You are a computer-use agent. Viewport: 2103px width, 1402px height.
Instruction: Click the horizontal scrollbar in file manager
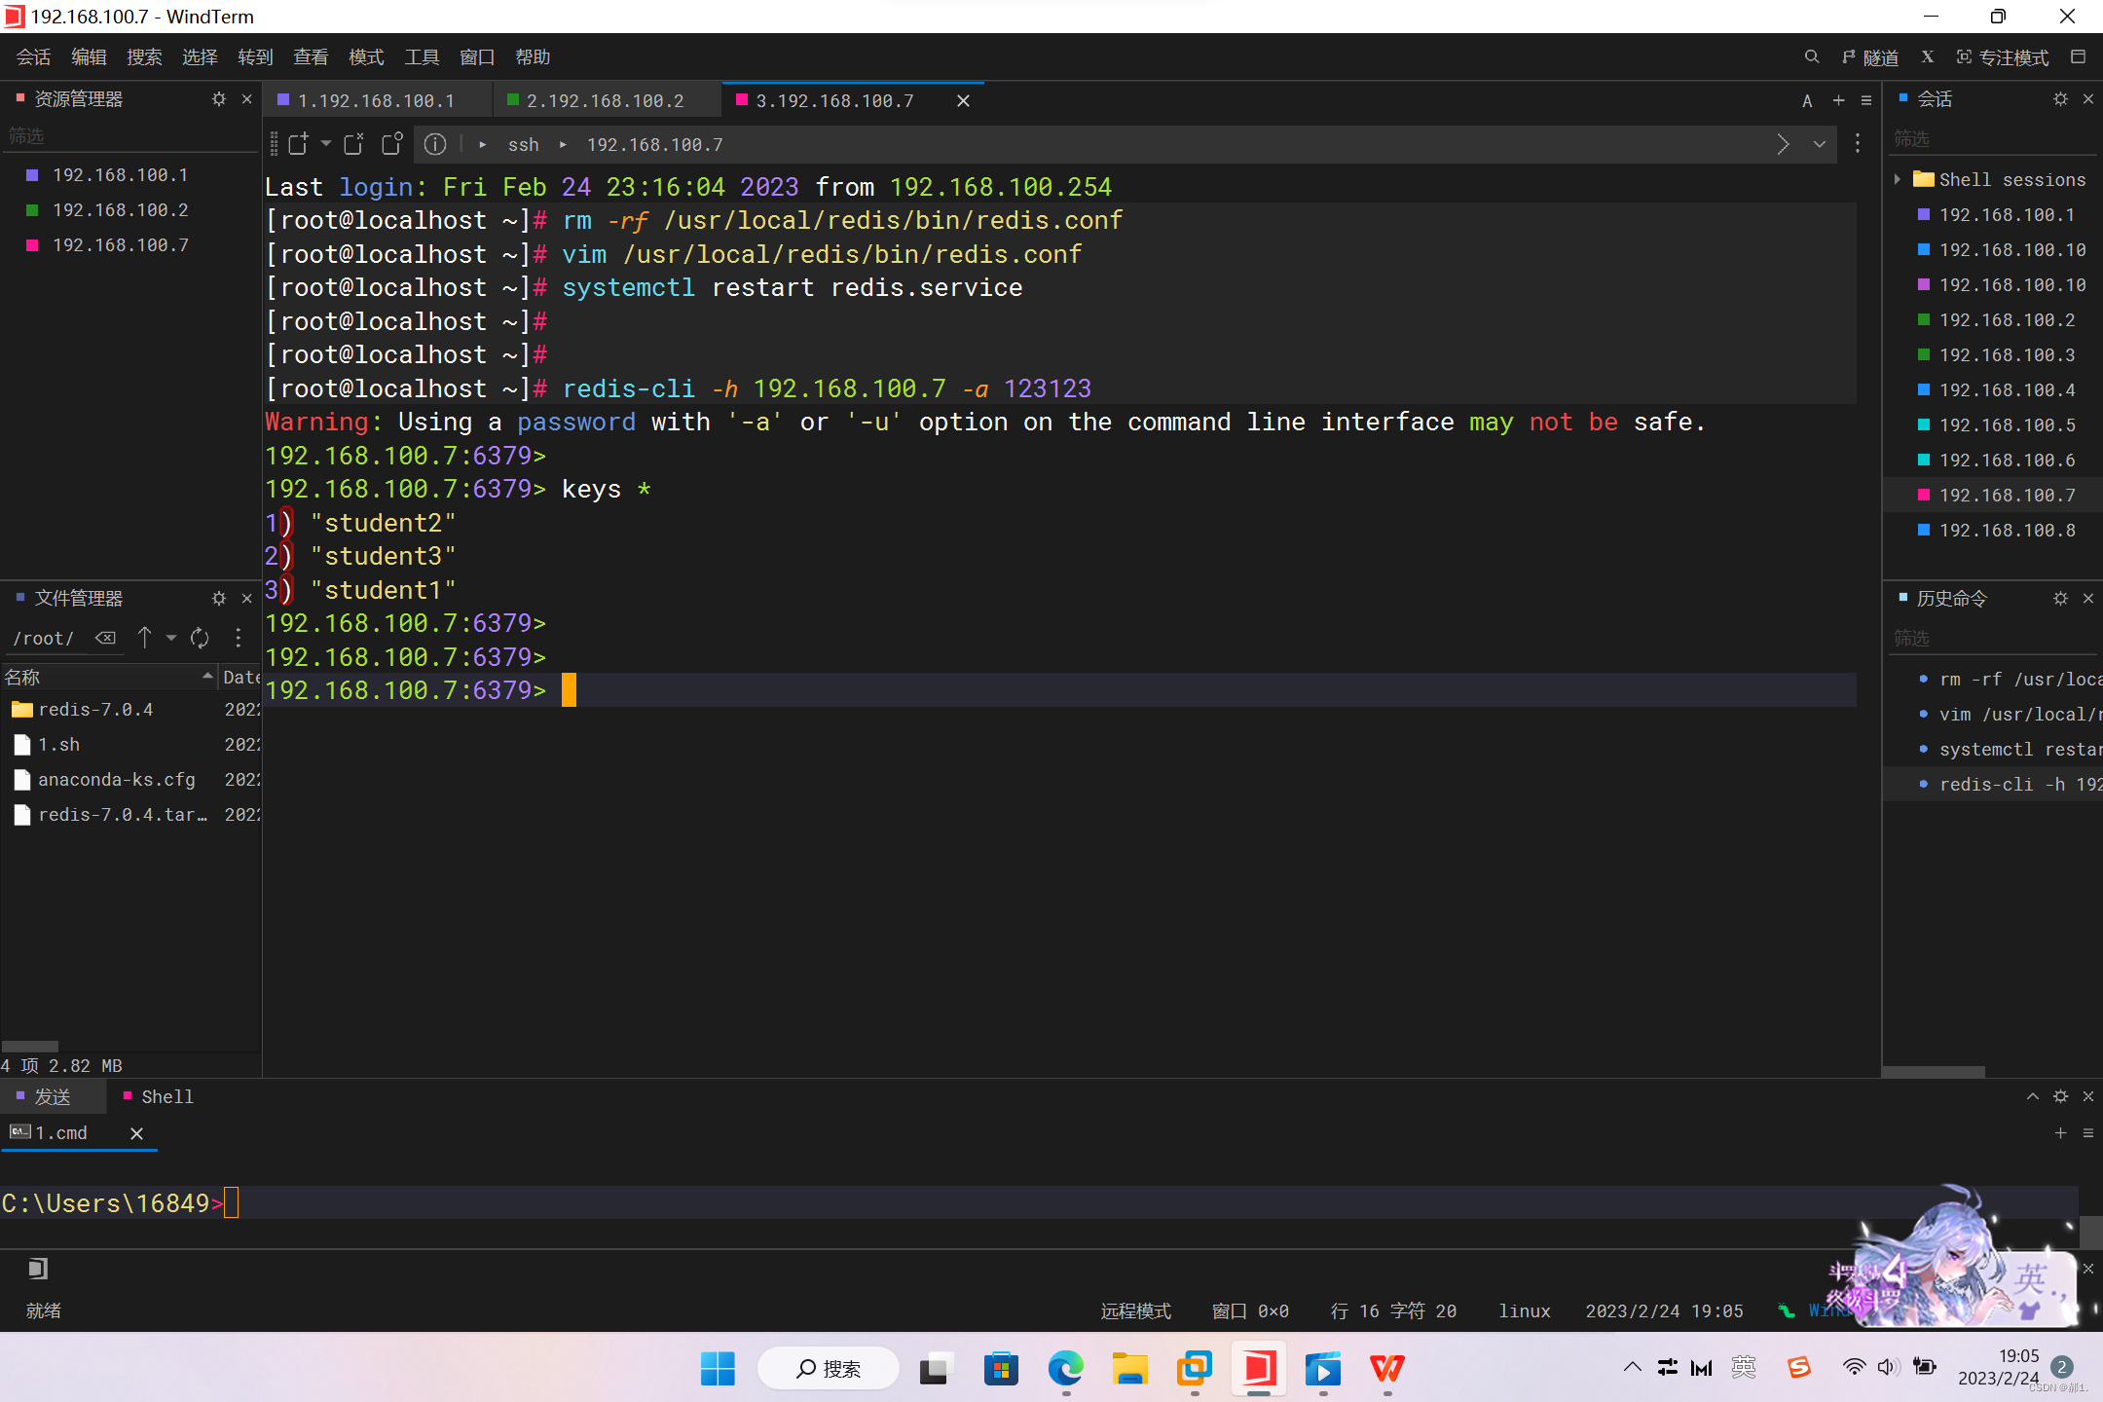(29, 1047)
